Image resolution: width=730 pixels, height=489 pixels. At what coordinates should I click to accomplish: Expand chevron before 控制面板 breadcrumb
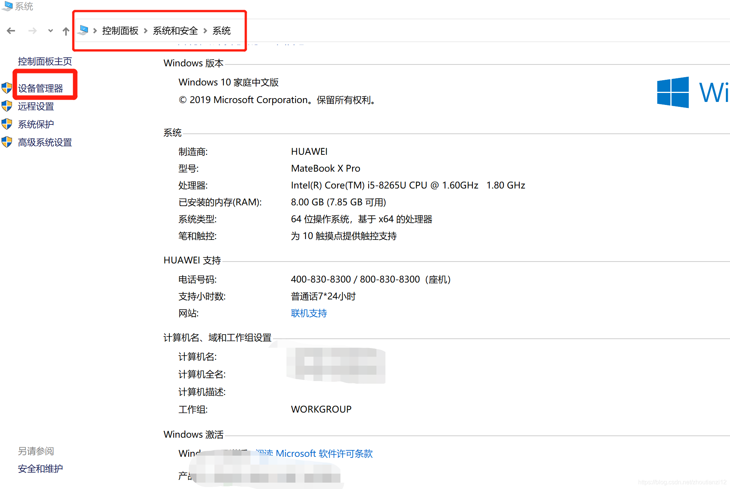[95, 31]
